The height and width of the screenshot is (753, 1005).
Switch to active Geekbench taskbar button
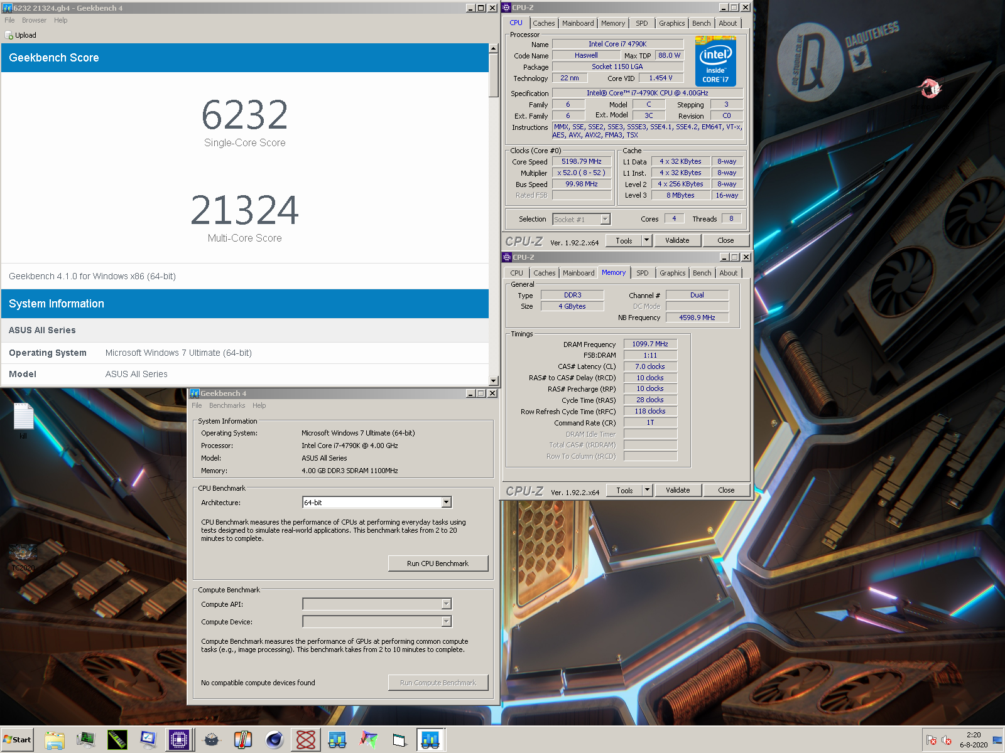(431, 740)
